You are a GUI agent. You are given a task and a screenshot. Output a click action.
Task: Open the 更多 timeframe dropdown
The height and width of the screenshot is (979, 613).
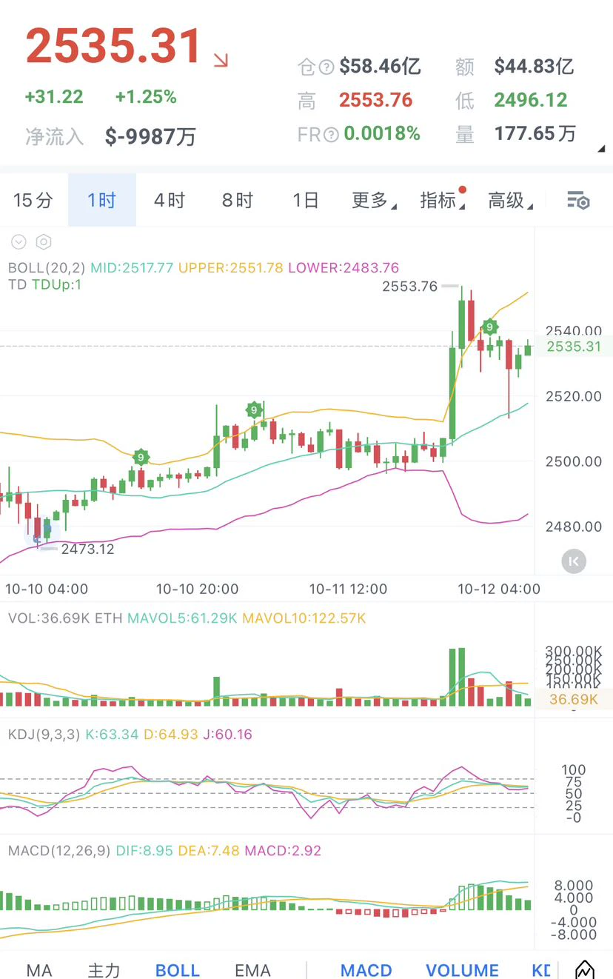[x=374, y=200]
